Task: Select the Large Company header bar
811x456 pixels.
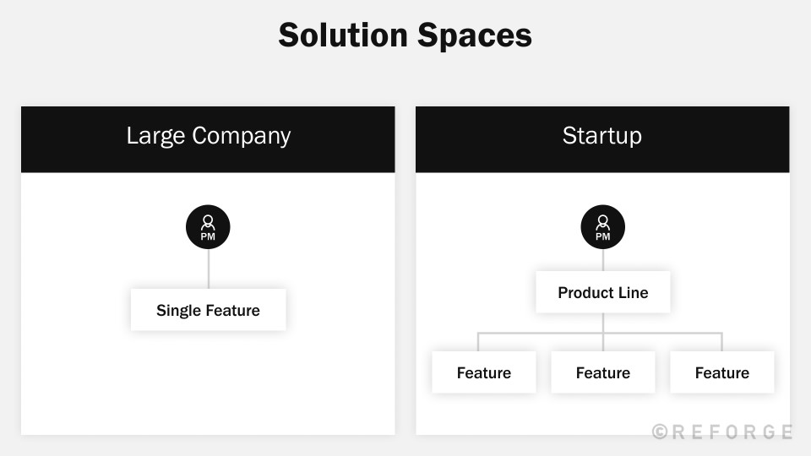Action: [208, 139]
